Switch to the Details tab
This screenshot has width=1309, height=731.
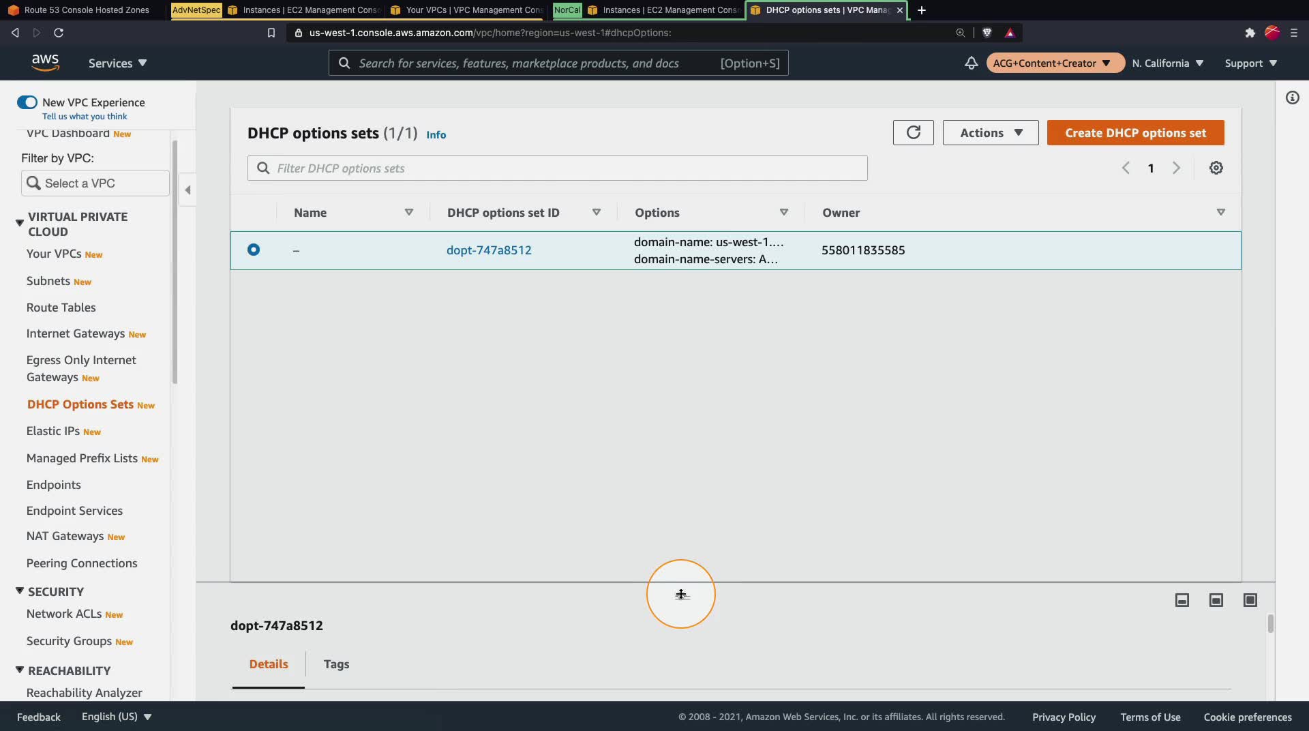pyautogui.click(x=269, y=664)
